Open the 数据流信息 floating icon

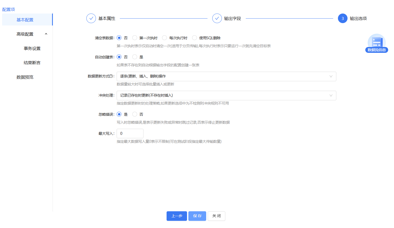pyautogui.click(x=376, y=43)
